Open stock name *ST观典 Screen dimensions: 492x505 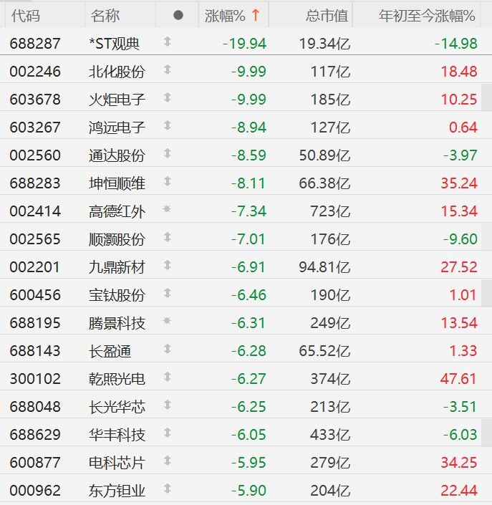click(x=115, y=44)
